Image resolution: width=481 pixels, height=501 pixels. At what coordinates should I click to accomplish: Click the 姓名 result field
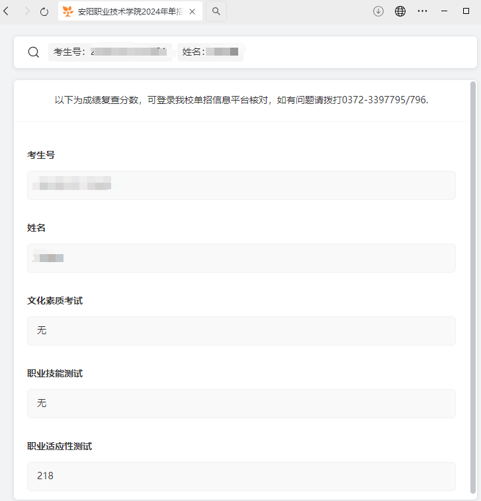tap(241, 258)
